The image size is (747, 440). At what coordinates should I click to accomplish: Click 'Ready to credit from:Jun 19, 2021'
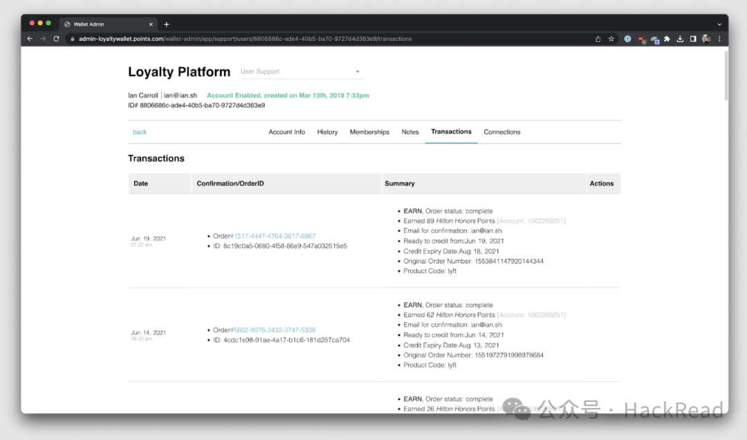point(454,241)
